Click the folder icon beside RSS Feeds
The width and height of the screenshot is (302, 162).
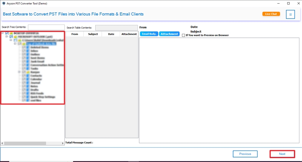click(28, 93)
